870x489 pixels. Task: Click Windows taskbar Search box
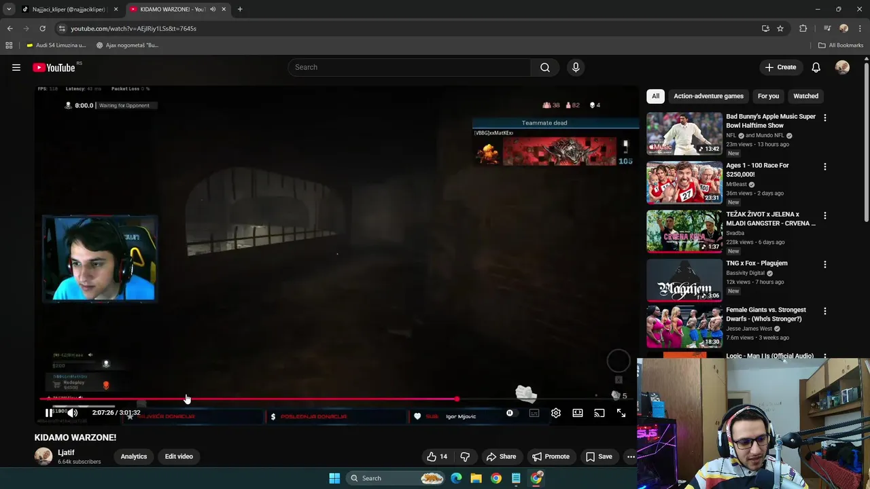tap(396, 478)
